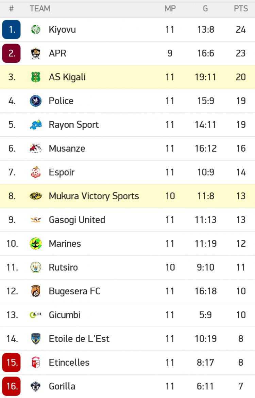The image size is (255, 398).
Task: Click the Musanze mountain logo icon
Action: pyautogui.click(x=36, y=149)
